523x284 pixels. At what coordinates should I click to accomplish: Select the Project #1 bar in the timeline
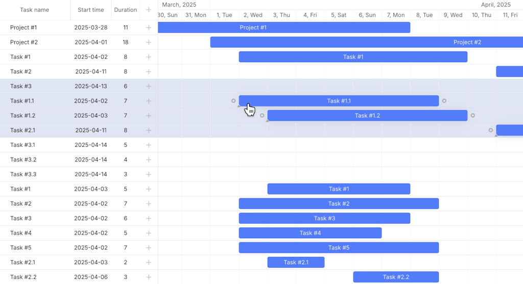284,28
